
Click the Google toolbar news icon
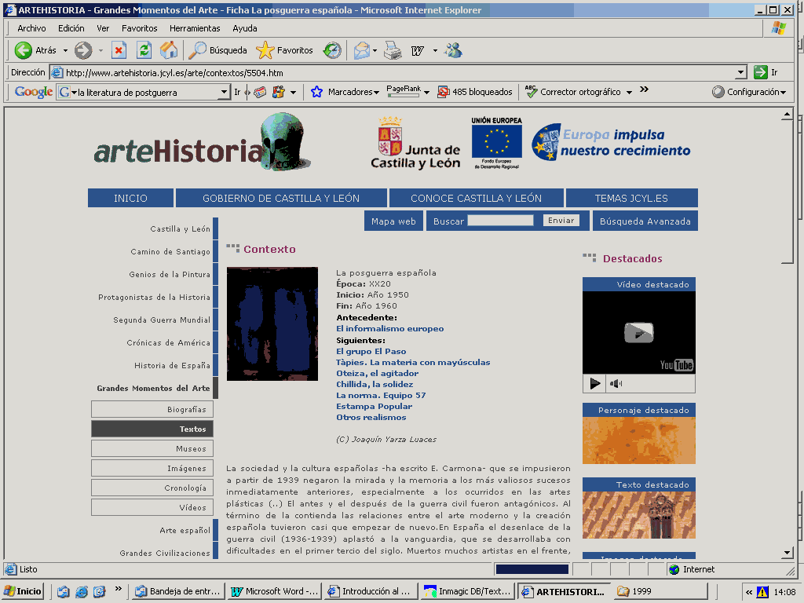(x=260, y=93)
